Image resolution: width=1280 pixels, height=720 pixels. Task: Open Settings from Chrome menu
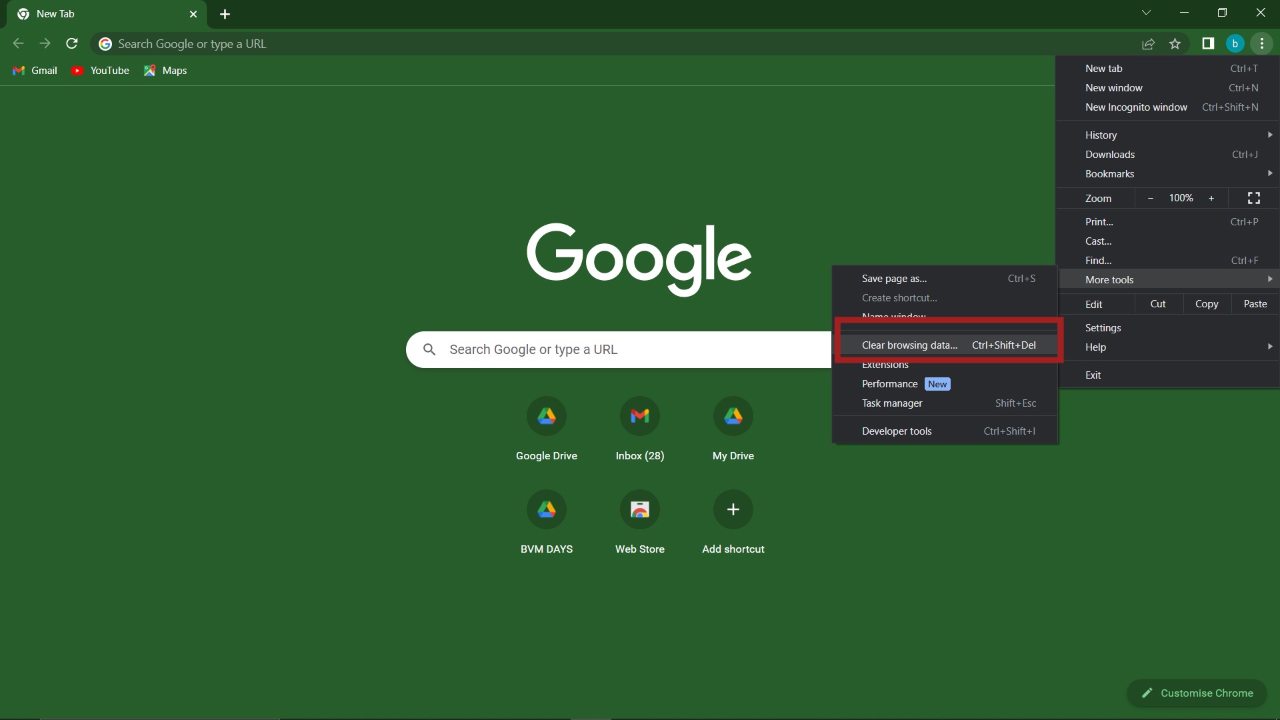pos(1167,328)
